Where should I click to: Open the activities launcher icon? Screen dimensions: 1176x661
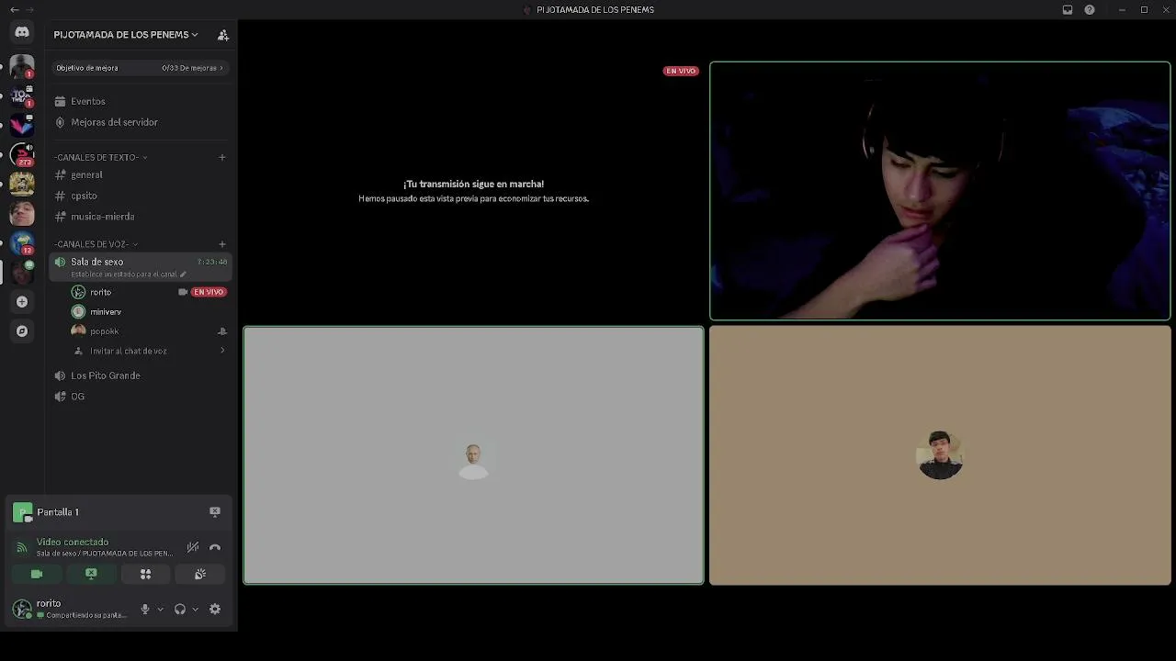click(145, 574)
